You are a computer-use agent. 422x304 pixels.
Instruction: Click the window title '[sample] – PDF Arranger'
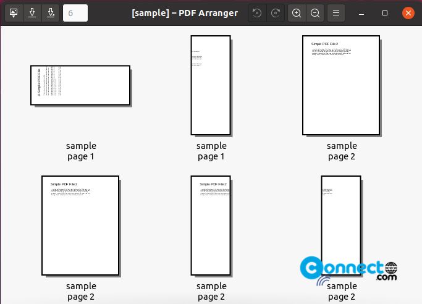click(x=185, y=13)
